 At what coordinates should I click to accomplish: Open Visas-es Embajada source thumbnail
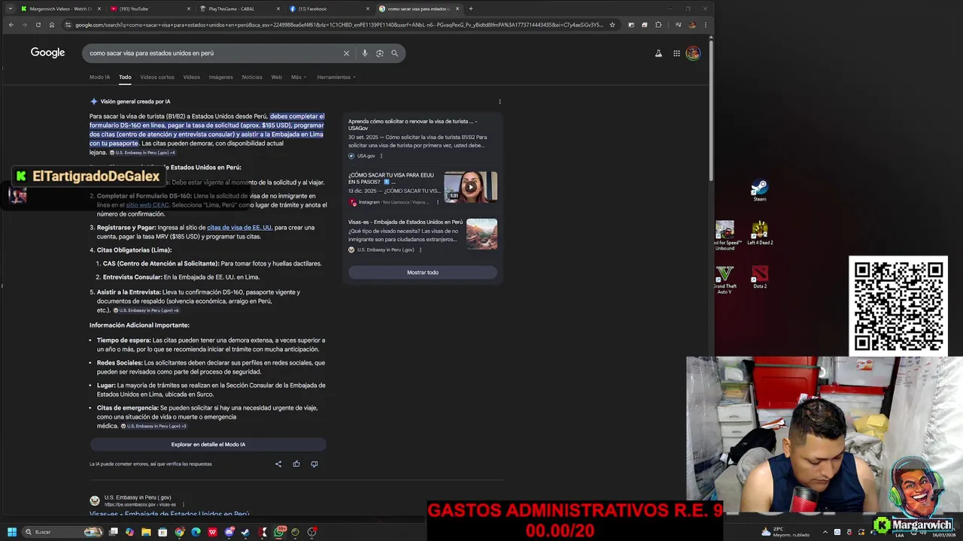pyautogui.click(x=481, y=234)
